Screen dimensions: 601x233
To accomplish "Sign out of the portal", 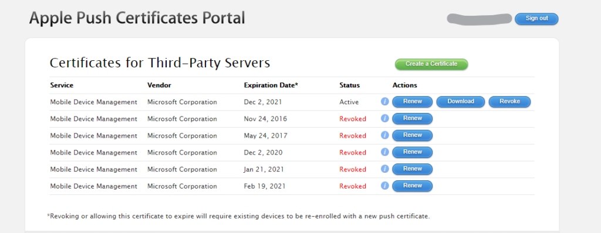I will [x=536, y=19].
